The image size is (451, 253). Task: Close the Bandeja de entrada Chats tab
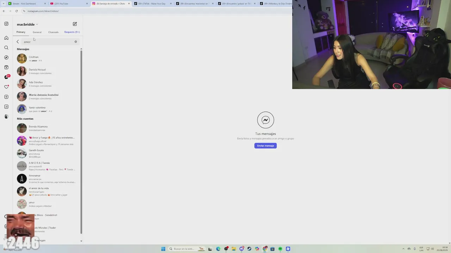click(x=129, y=4)
